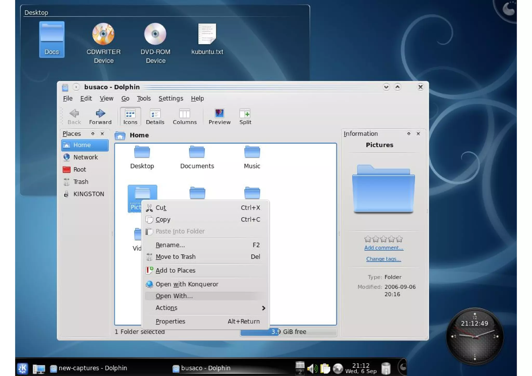Viewport: 532px width, 376px height.
Task: Choose Open With... from context menu
Action: click(x=174, y=296)
